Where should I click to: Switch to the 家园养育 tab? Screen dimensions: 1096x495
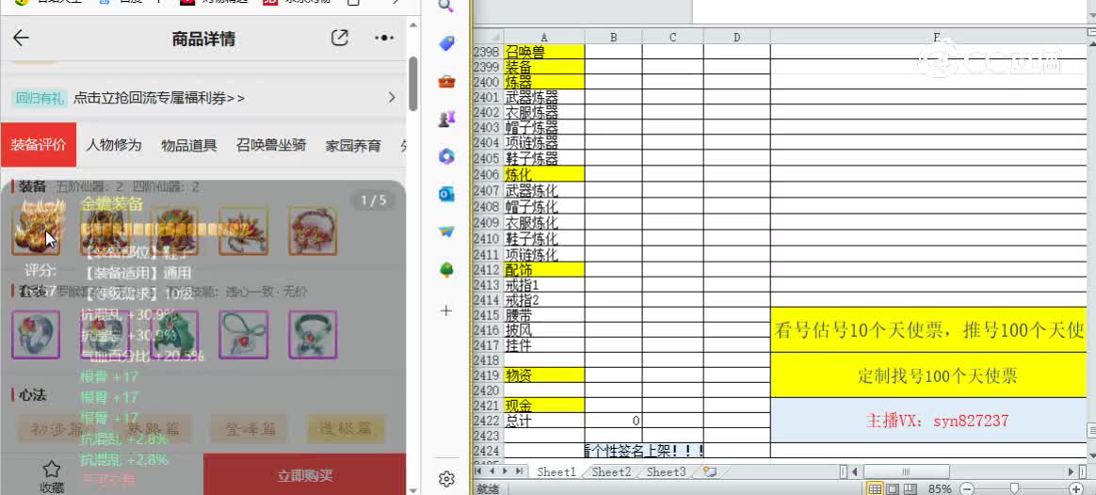pos(353,145)
